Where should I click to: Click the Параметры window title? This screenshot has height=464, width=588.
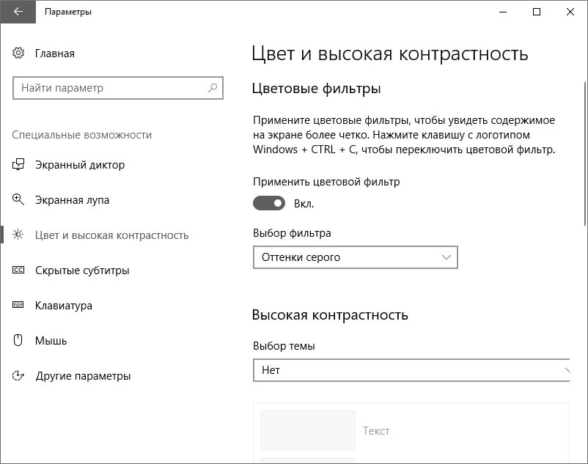tap(68, 12)
